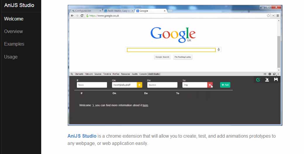Click the DevTools undock window icon

pos(274,74)
